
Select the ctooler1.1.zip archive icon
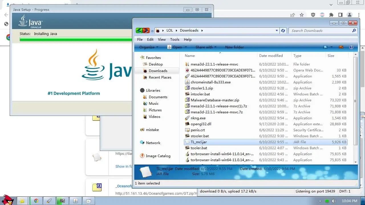pos(187,88)
